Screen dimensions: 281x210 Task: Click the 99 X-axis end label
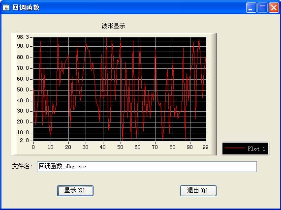click(x=205, y=147)
